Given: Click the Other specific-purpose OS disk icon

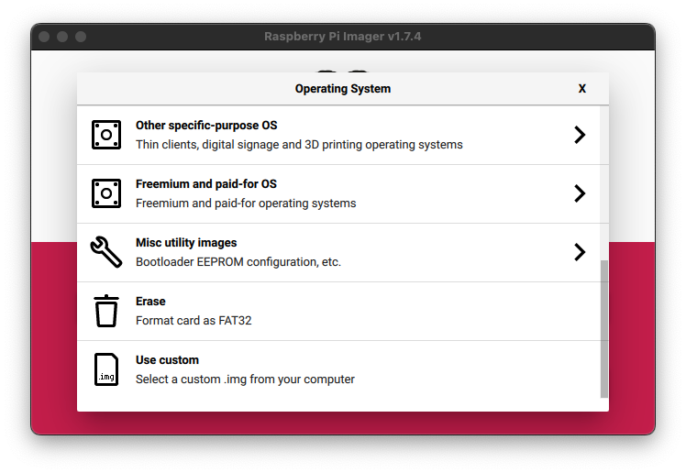Looking at the screenshot, I should pos(106,135).
